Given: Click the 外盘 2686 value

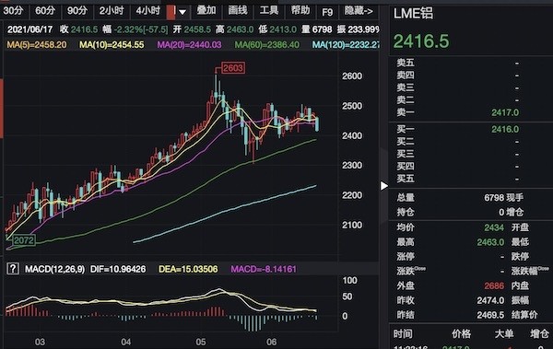Looking at the screenshot, I should 494,285.
